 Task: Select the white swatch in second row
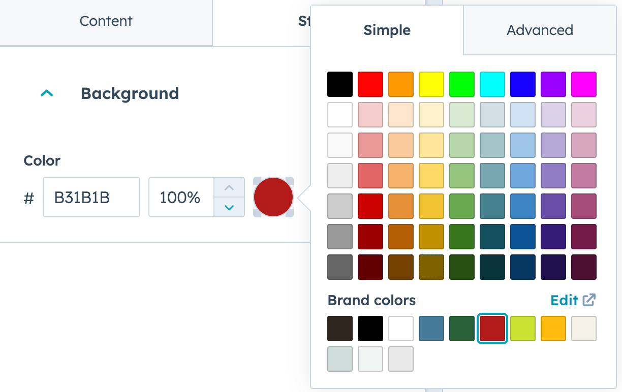coord(340,115)
